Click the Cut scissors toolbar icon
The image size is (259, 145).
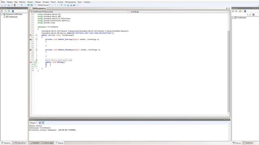pyautogui.click(x=9, y=5)
